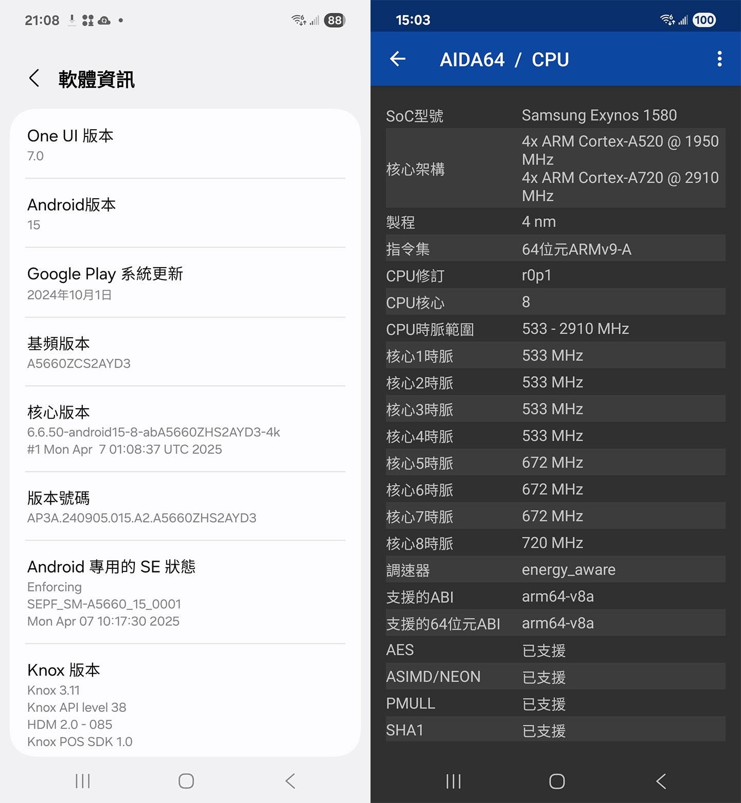741x803 pixels.
Task: Open AIDA64 three-dot overflow menu
Action: (x=719, y=59)
